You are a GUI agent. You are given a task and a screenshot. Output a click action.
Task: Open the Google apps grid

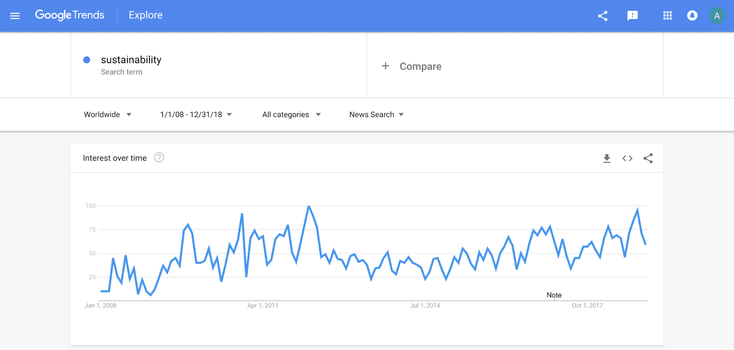(667, 16)
